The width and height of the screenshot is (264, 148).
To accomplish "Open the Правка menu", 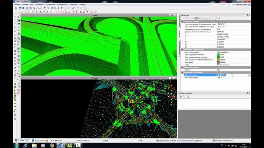I will pyautogui.click(x=25, y=5).
